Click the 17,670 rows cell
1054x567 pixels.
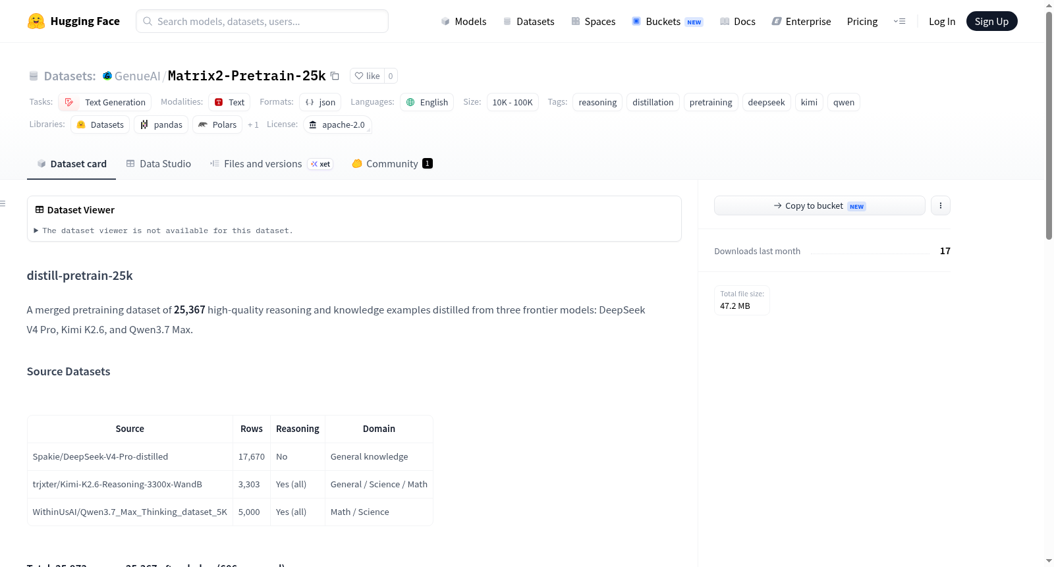[252, 456]
